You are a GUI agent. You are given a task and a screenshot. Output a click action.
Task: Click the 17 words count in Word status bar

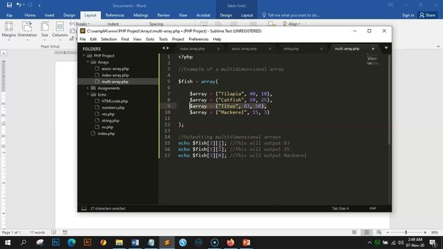pyautogui.click(x=37, y=232)
